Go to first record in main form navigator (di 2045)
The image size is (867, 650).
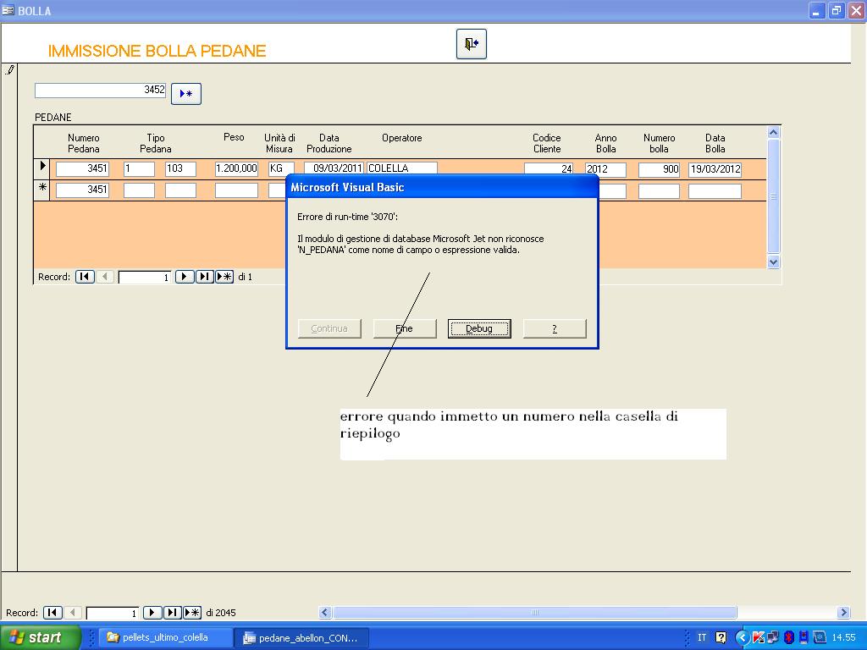tap(52, 613)
